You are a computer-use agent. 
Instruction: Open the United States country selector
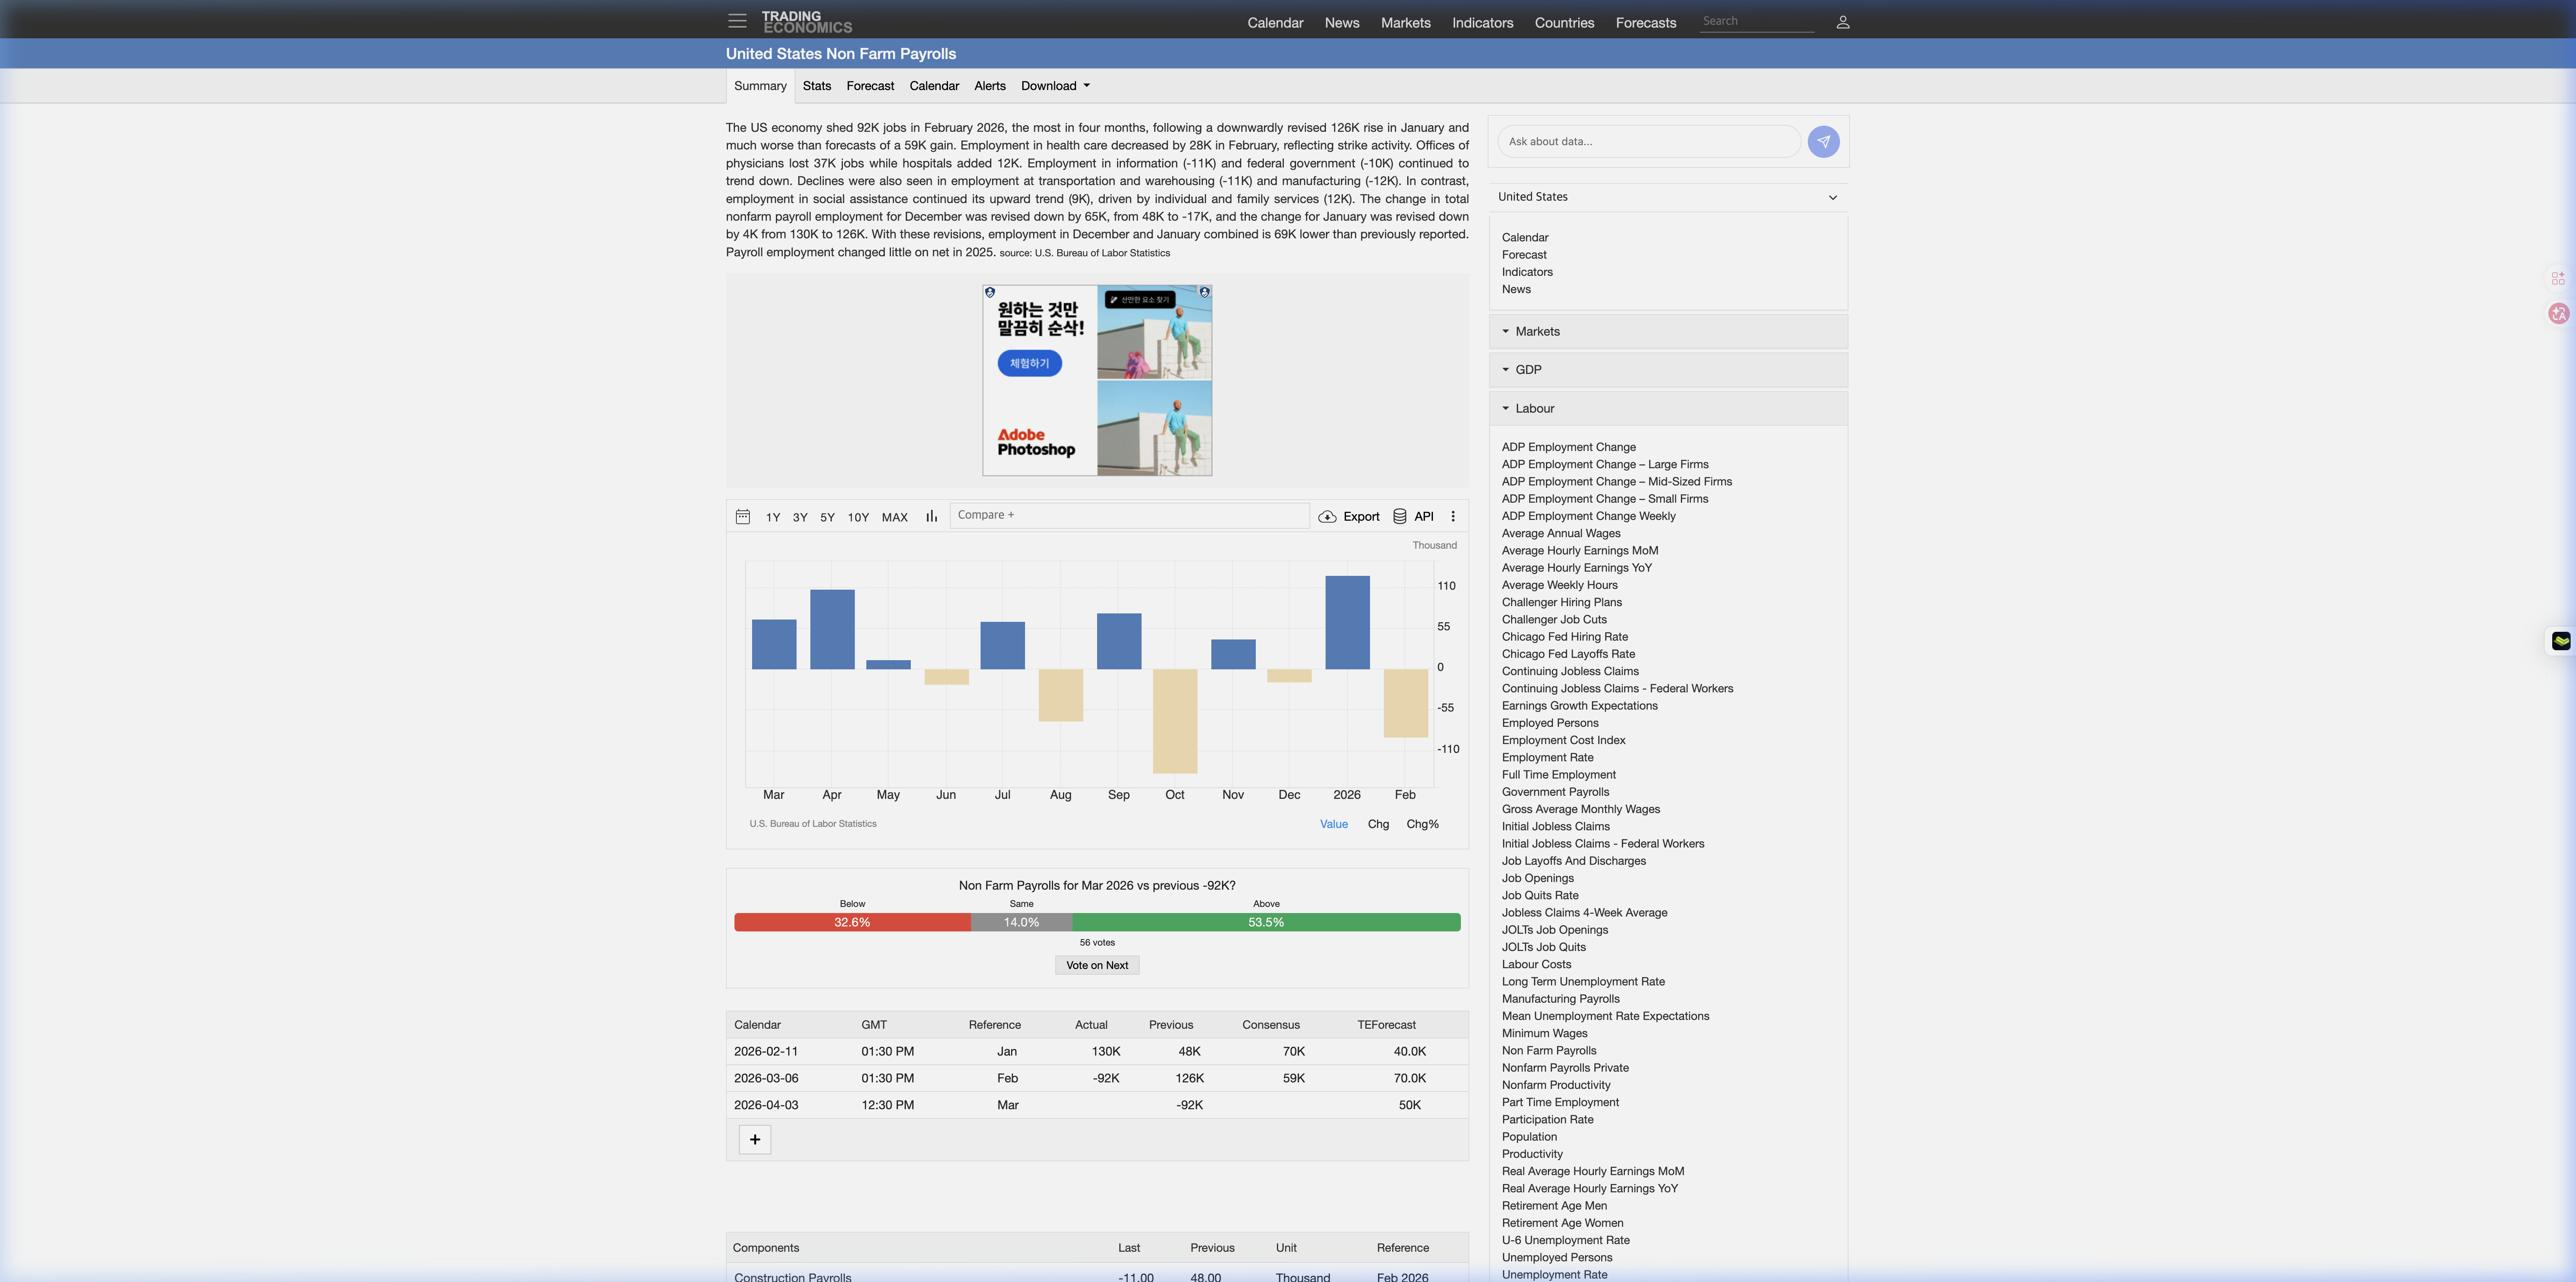coord(1667,197)
